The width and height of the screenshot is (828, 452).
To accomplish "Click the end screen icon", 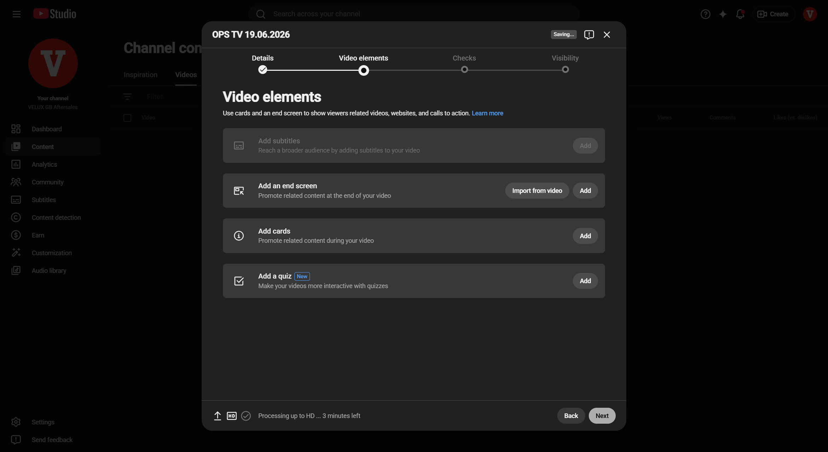I will point(239,191).
